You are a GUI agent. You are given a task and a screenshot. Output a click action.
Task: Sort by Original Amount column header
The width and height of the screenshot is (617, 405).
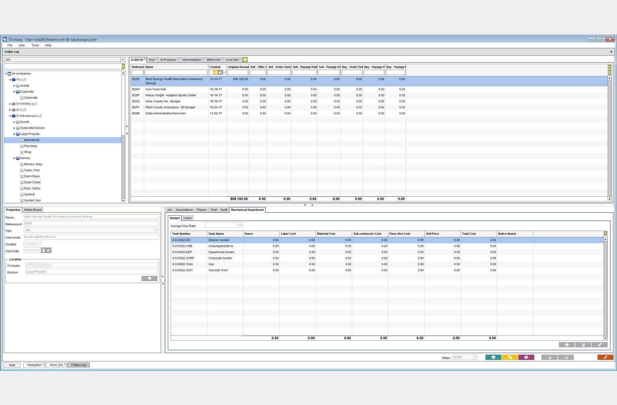238,67
